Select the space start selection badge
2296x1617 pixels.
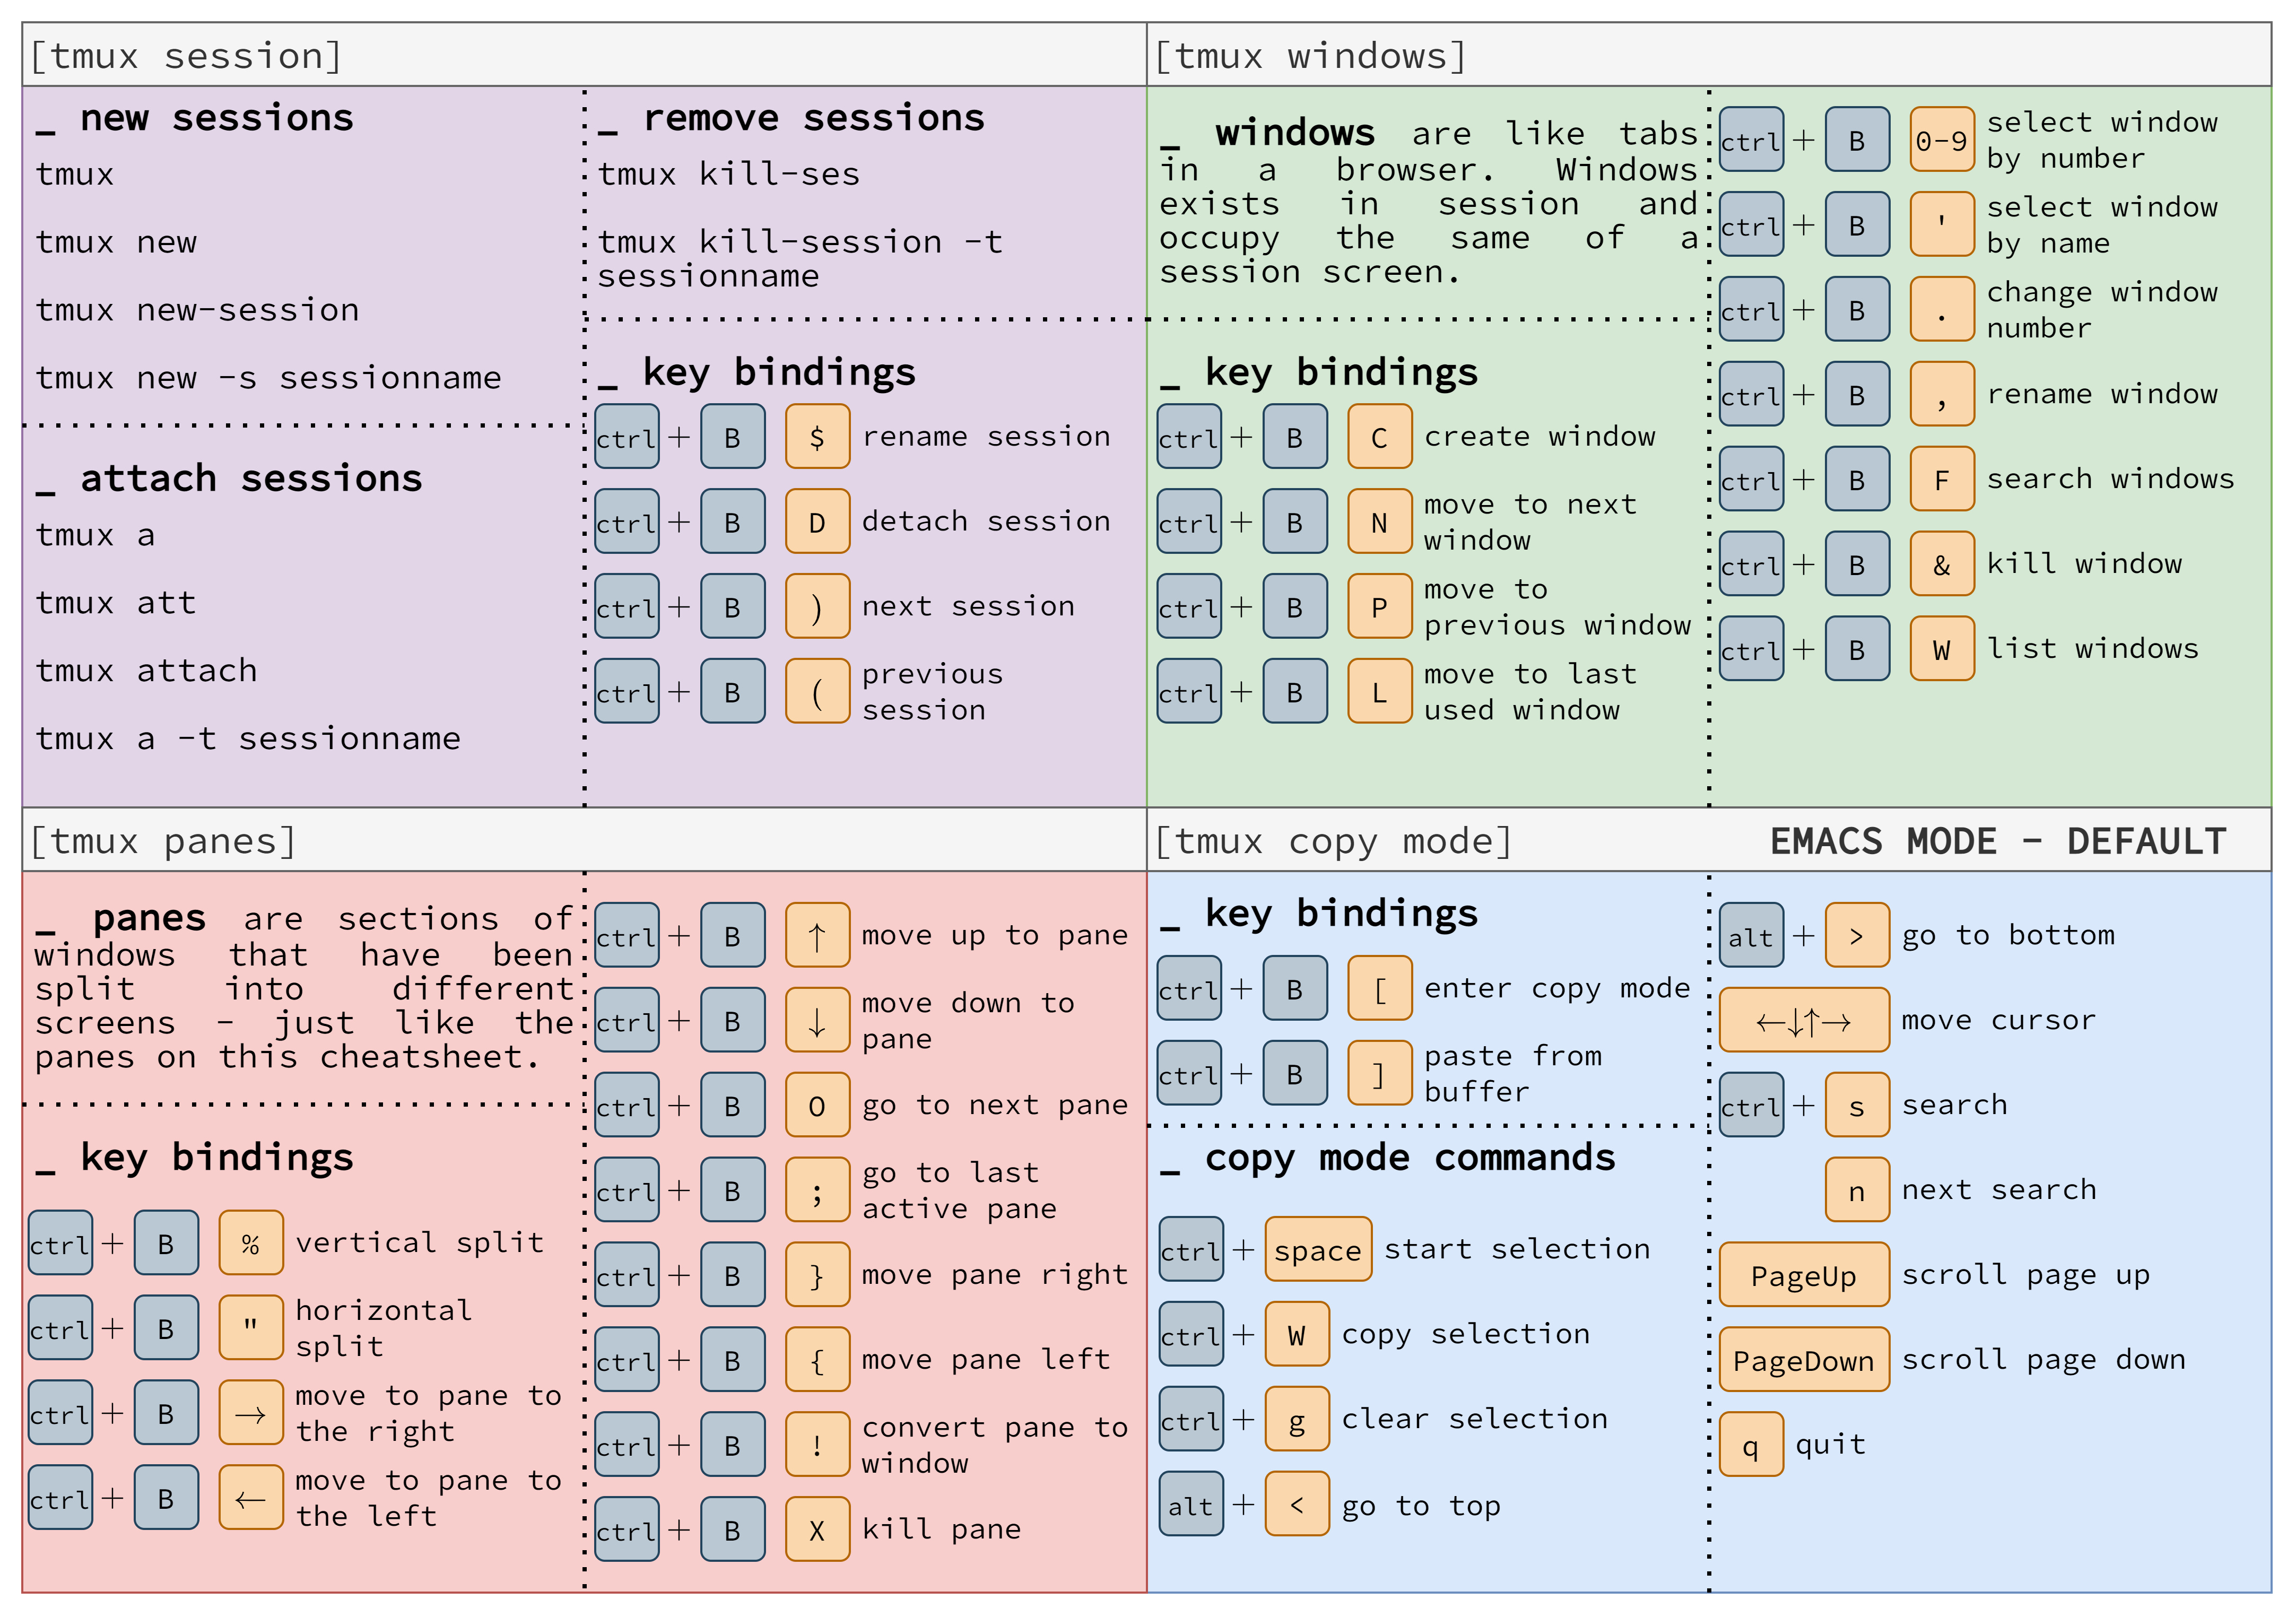click(1317, 1249)
